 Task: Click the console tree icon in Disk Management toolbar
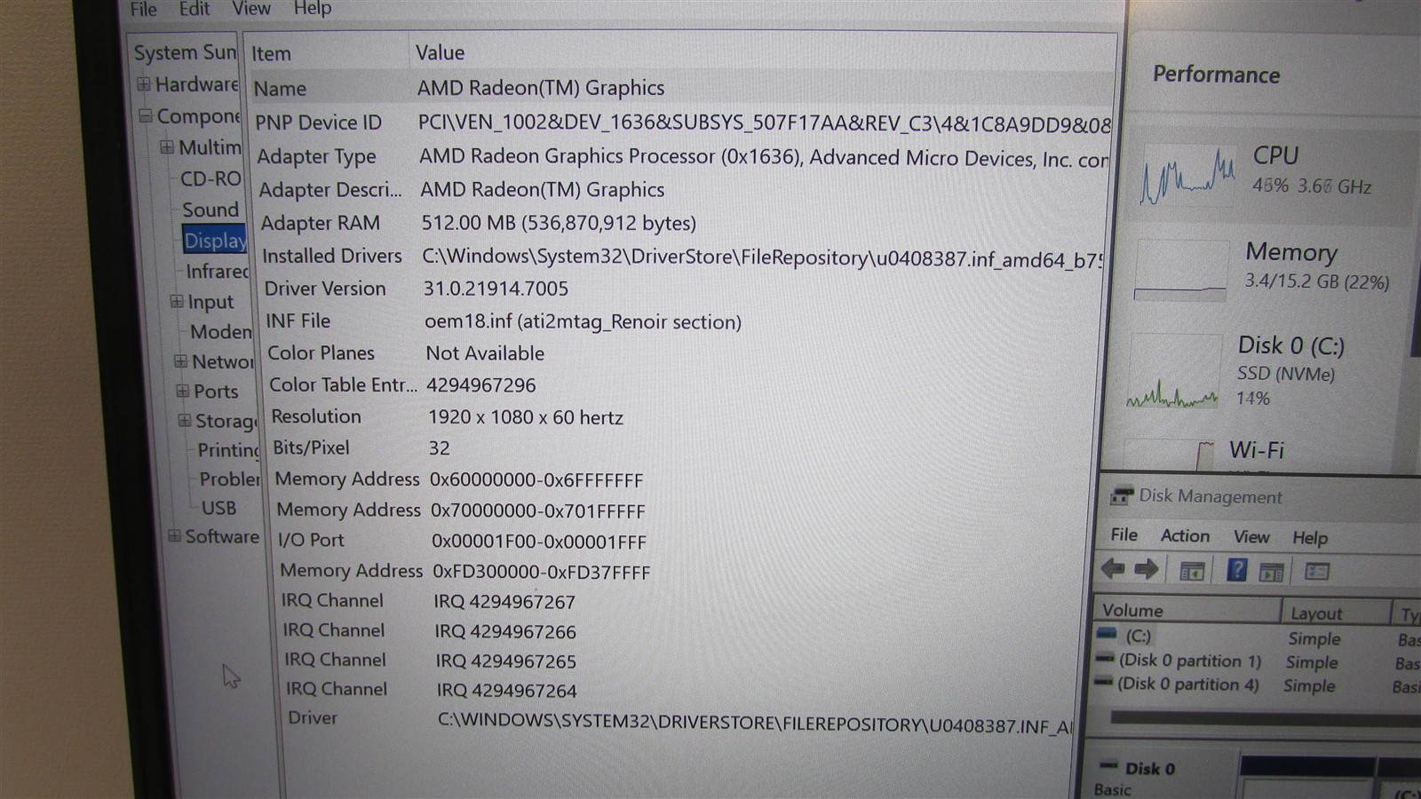[x=1192, y=571]
